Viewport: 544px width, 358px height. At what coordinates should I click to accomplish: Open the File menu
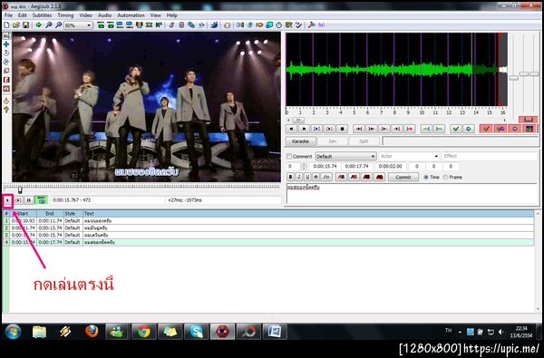[8, 15]
